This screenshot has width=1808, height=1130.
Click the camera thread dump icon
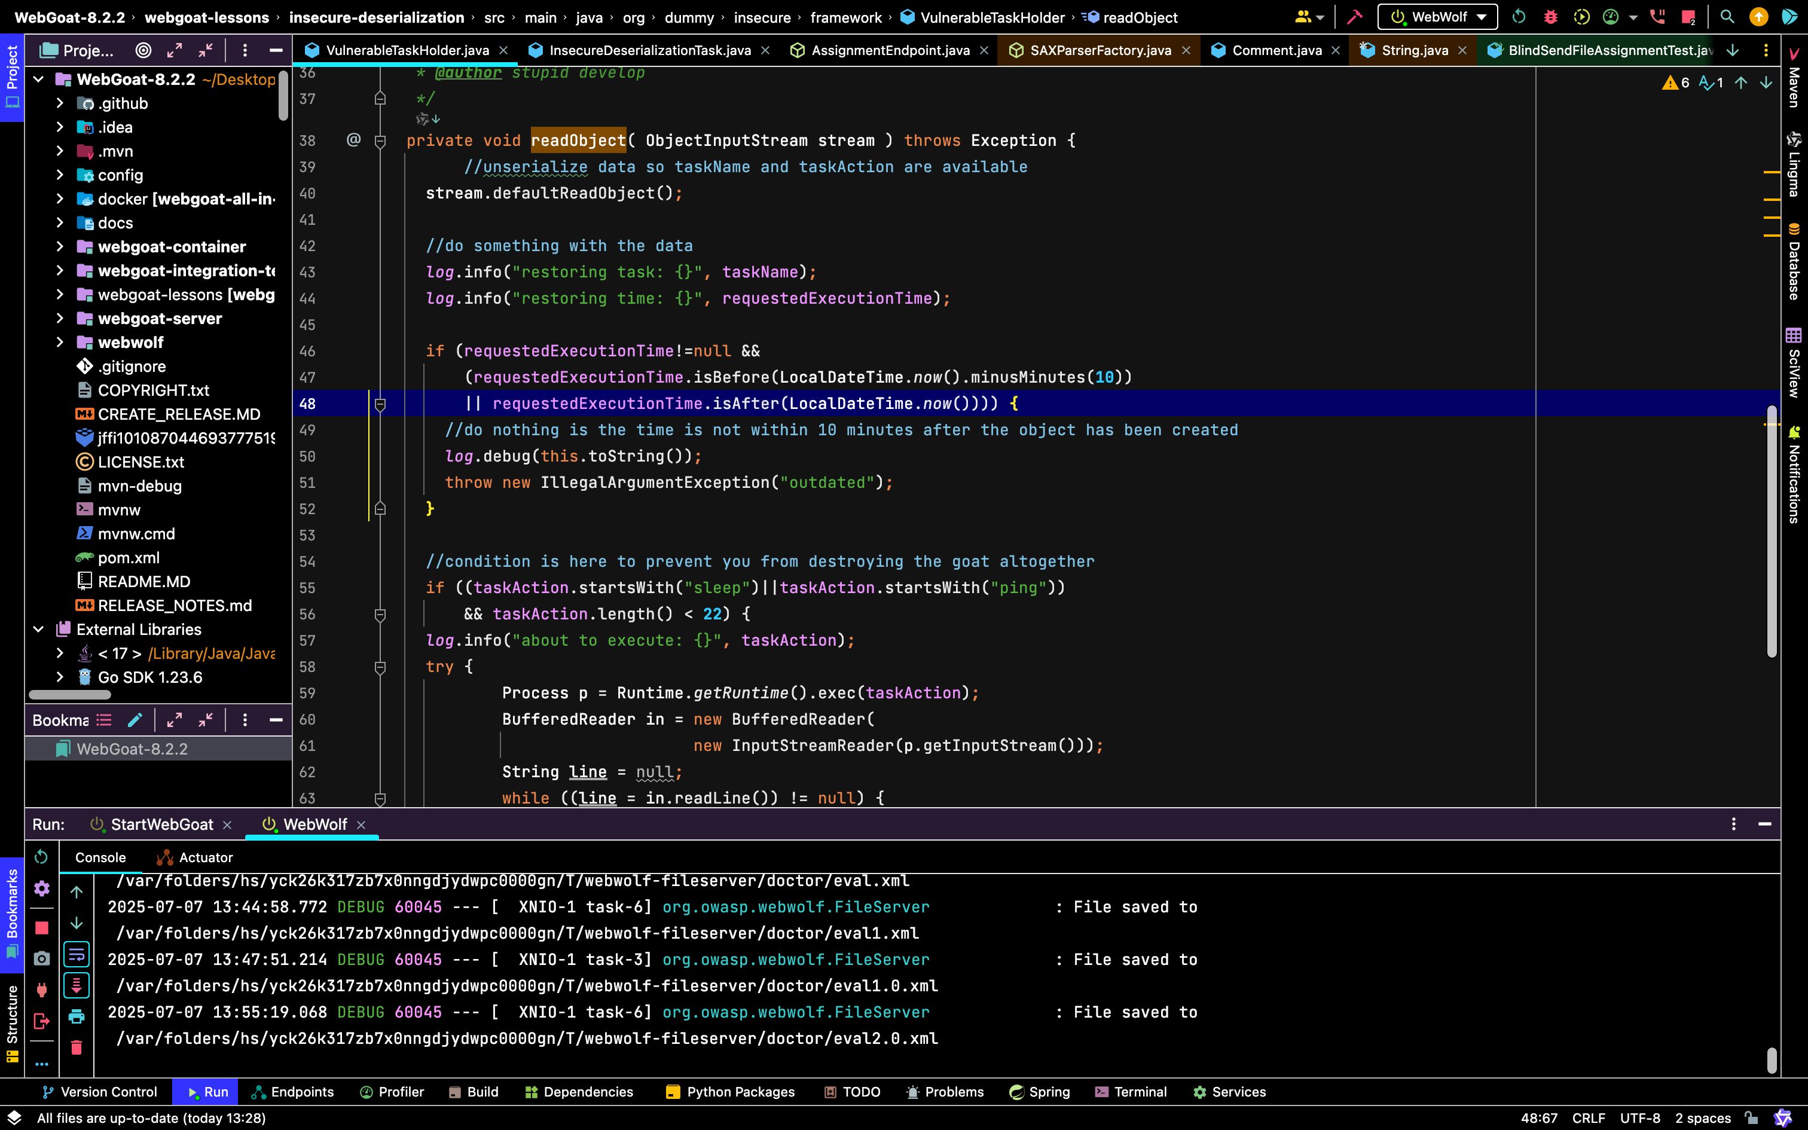click(x=42, y=958)
